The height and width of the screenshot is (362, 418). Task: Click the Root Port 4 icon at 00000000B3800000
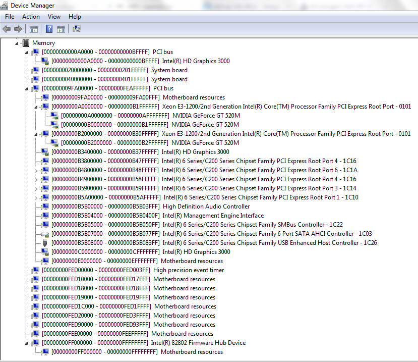45,161
